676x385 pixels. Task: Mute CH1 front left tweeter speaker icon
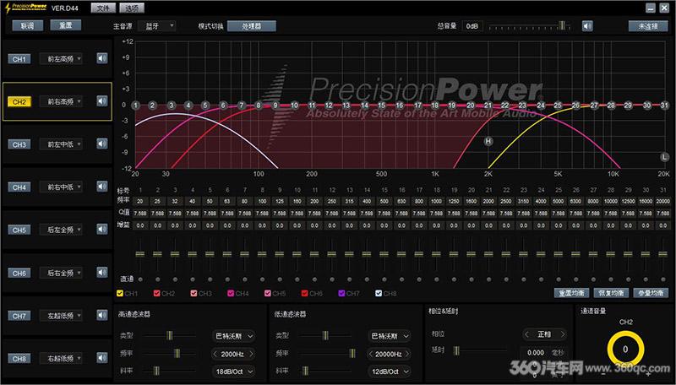pos(102,58)
